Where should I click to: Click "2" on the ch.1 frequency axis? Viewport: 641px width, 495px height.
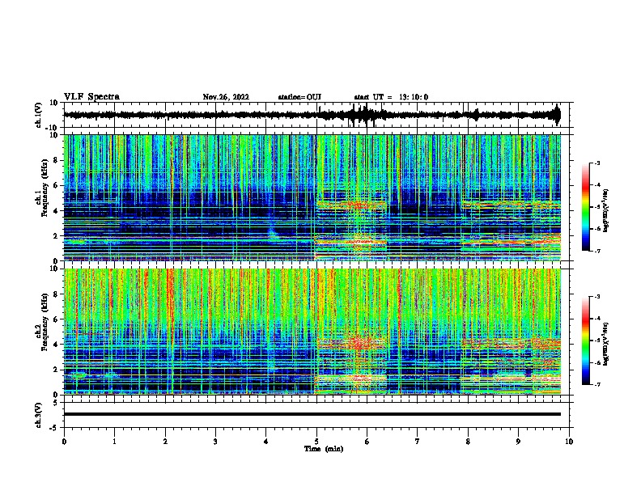[57, 236]
